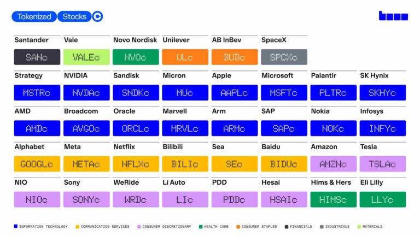Image resolution: width=420 pixels, height=236 pixels.
Task: Select the Stocks pill label
Action: point(74,16)
